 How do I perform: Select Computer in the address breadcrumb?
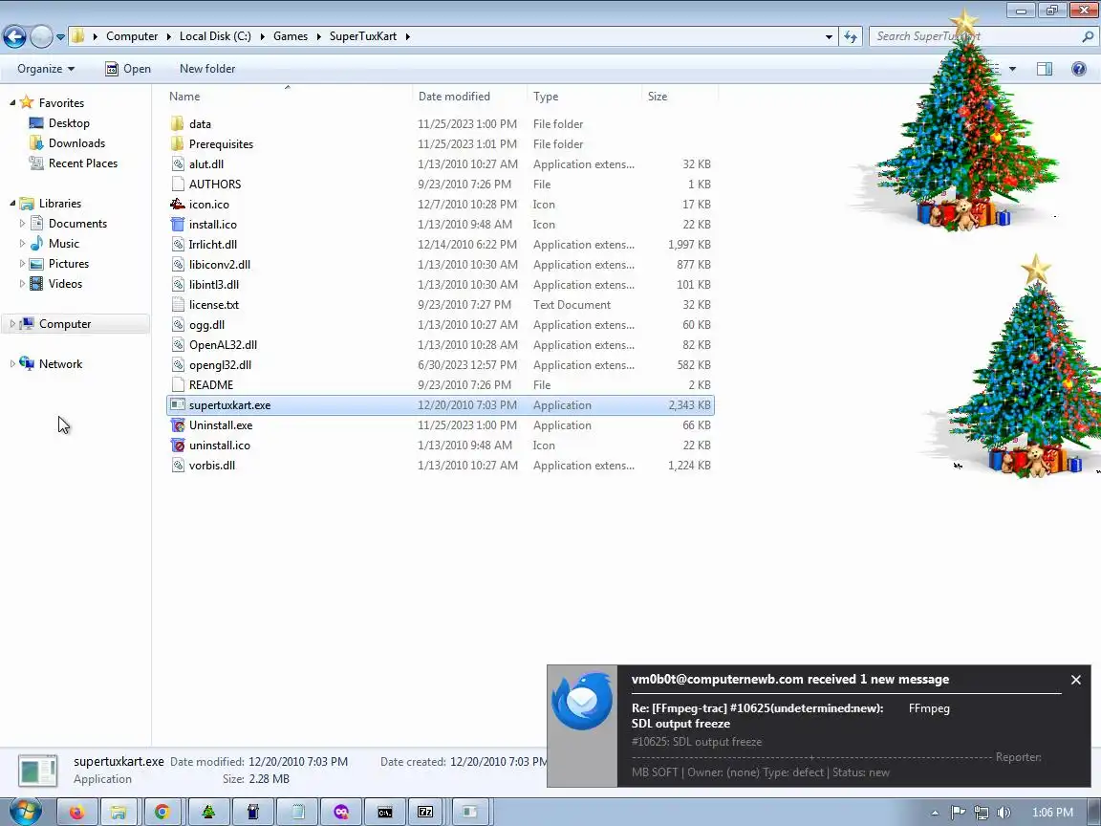click(x=132, y=36)
